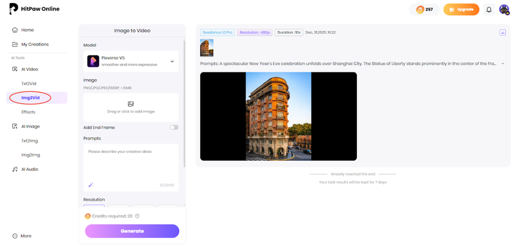Open My Creations in the sidebar
This screenshot has width=520, height=249.
point(35,44)
